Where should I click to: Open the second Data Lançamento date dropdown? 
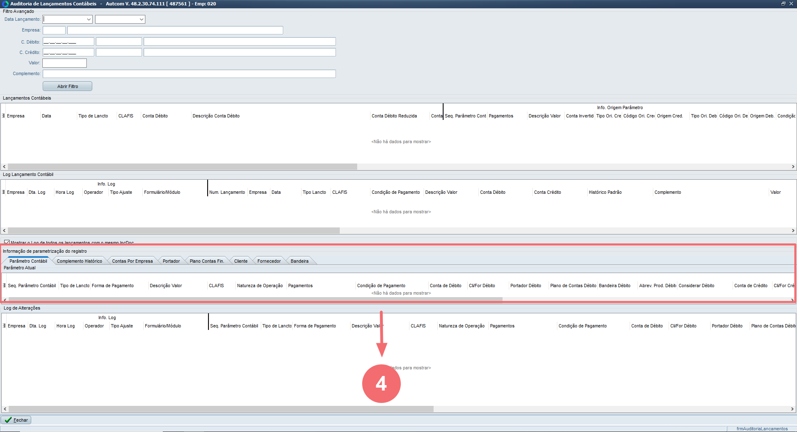tap(142, 20)
